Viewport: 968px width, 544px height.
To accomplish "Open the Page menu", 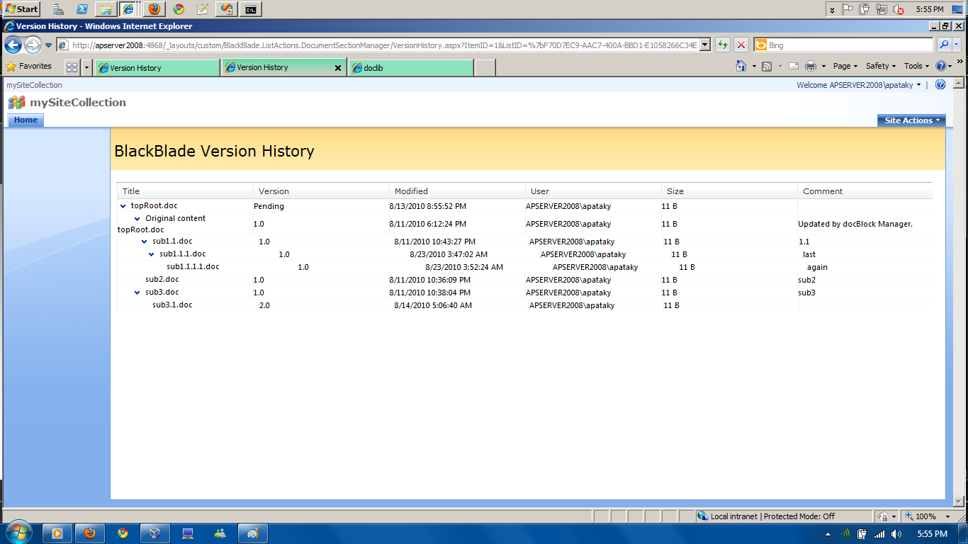I will coord(845,66).
